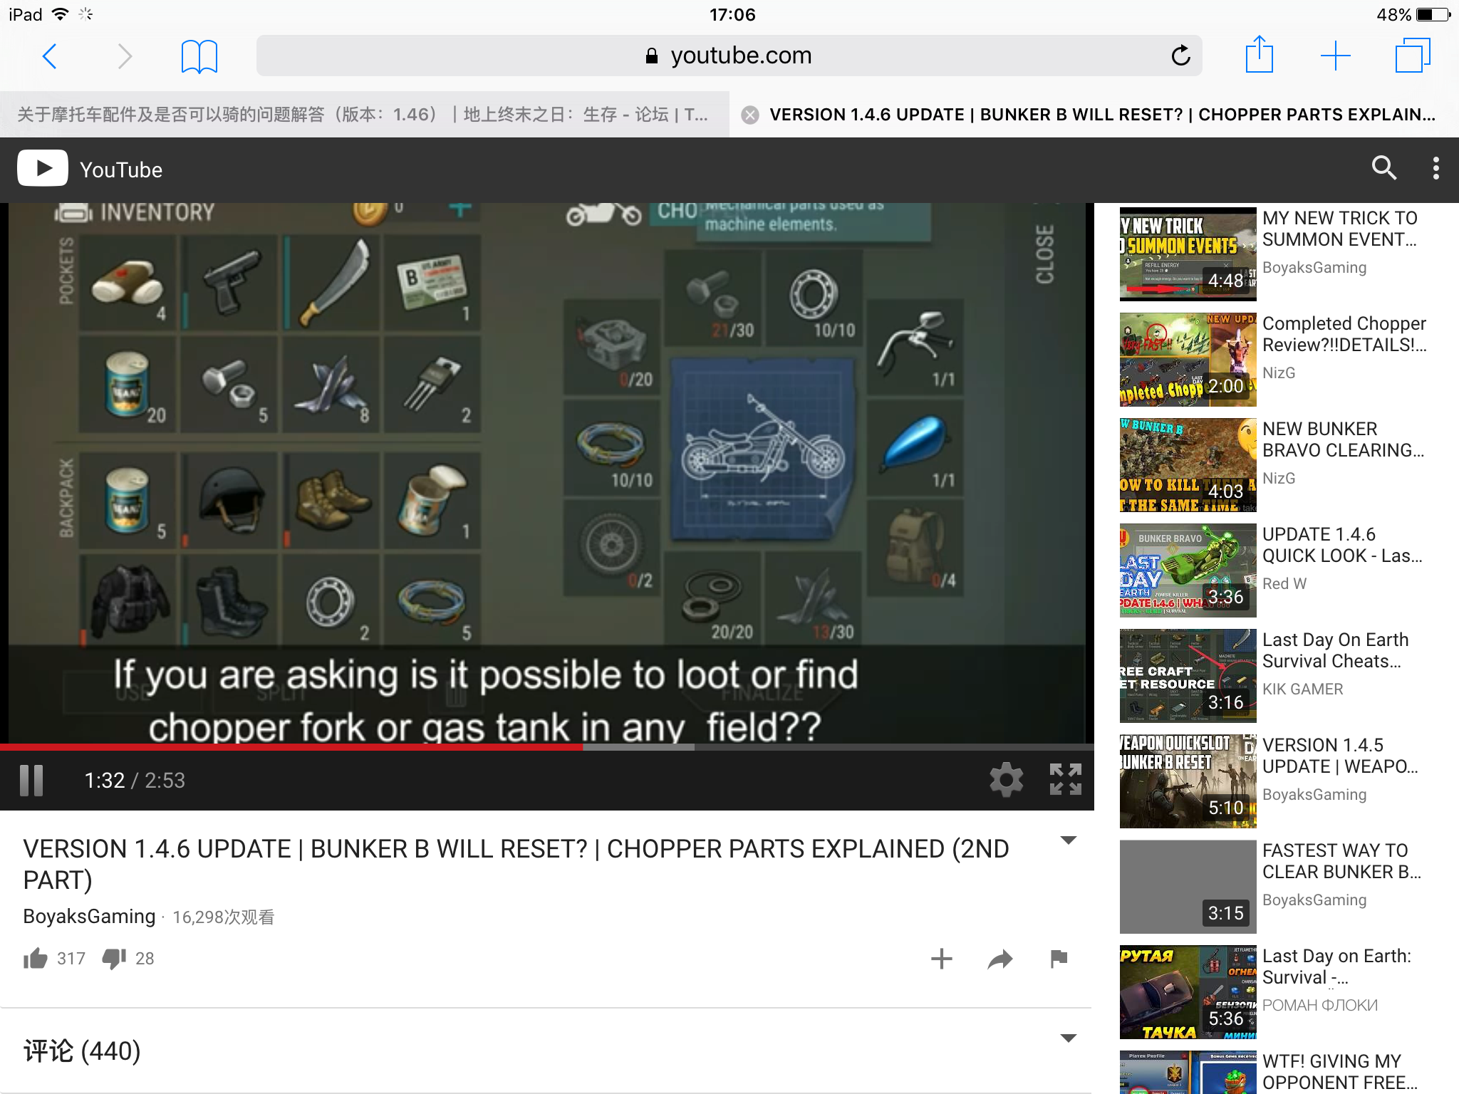
Task: Click the video title text
Action: point(516,864)
